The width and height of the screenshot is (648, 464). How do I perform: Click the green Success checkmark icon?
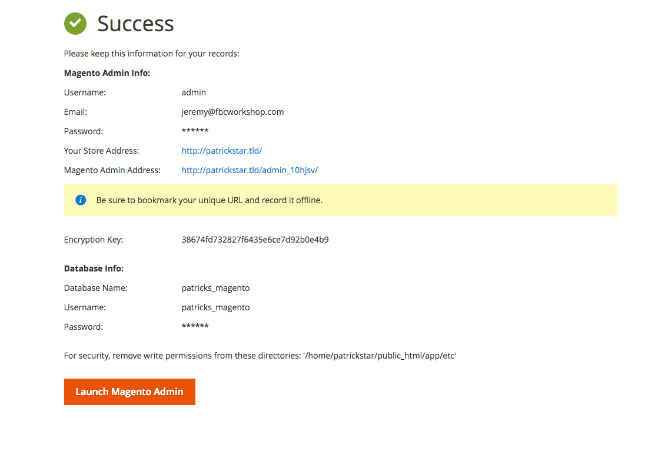[x=74, y=24]
